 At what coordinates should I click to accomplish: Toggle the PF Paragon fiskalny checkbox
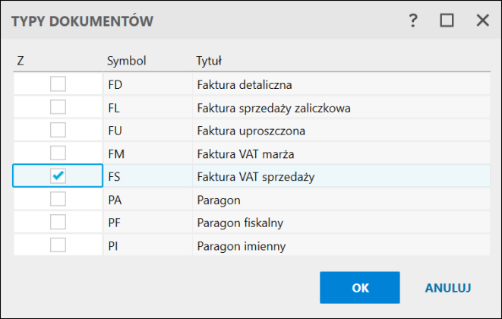coord(58,223)
